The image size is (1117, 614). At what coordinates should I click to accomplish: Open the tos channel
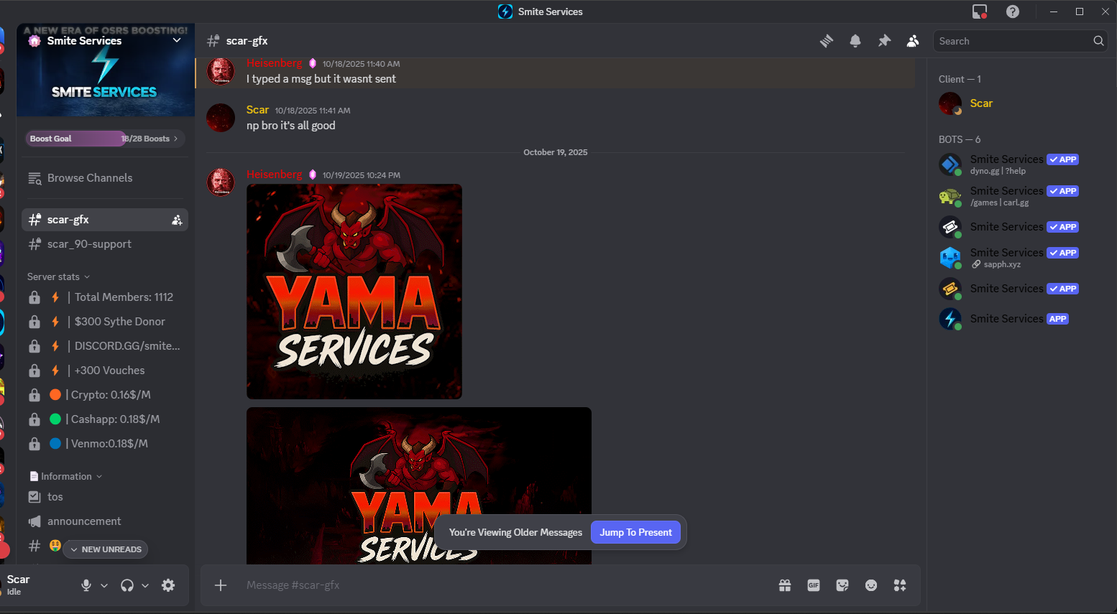106,497
